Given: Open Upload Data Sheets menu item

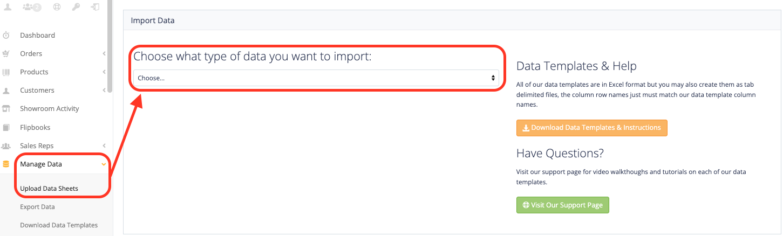Looking at the screenshot, I should coord(49,189).
